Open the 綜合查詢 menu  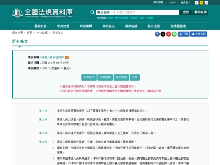pos(154,26)
